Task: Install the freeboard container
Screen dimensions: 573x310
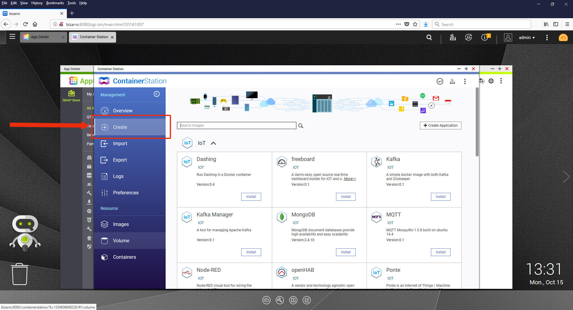Action: click(x=346, y=197)
